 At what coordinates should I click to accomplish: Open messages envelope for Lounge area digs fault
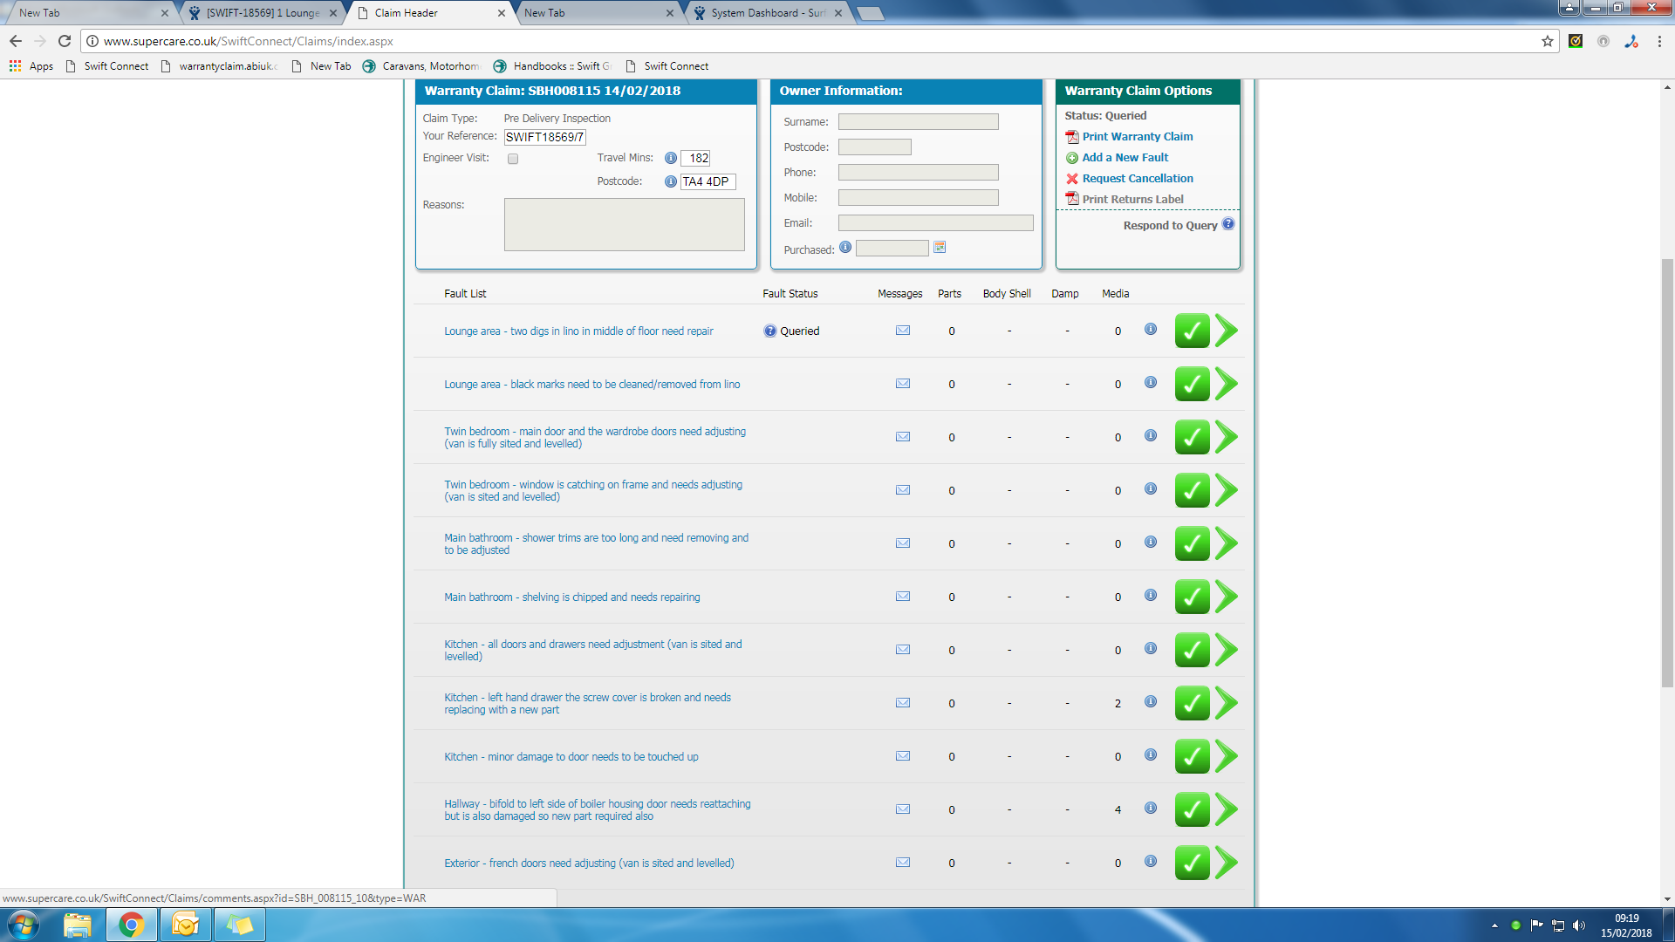(x=903, y=331)
